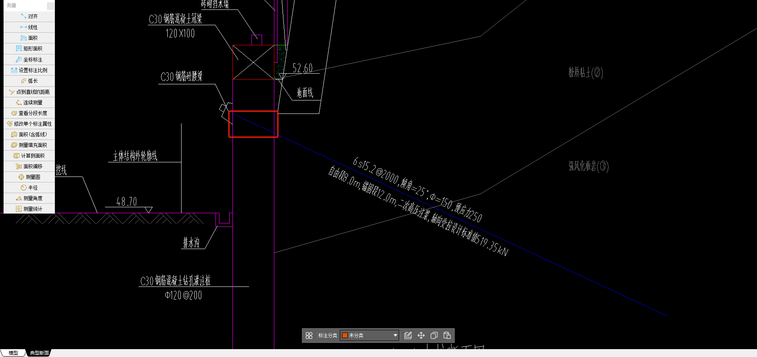
Task: Click the C30 钢筋混凝土钻孔灌注桩 label
Action: click(175, 281)
